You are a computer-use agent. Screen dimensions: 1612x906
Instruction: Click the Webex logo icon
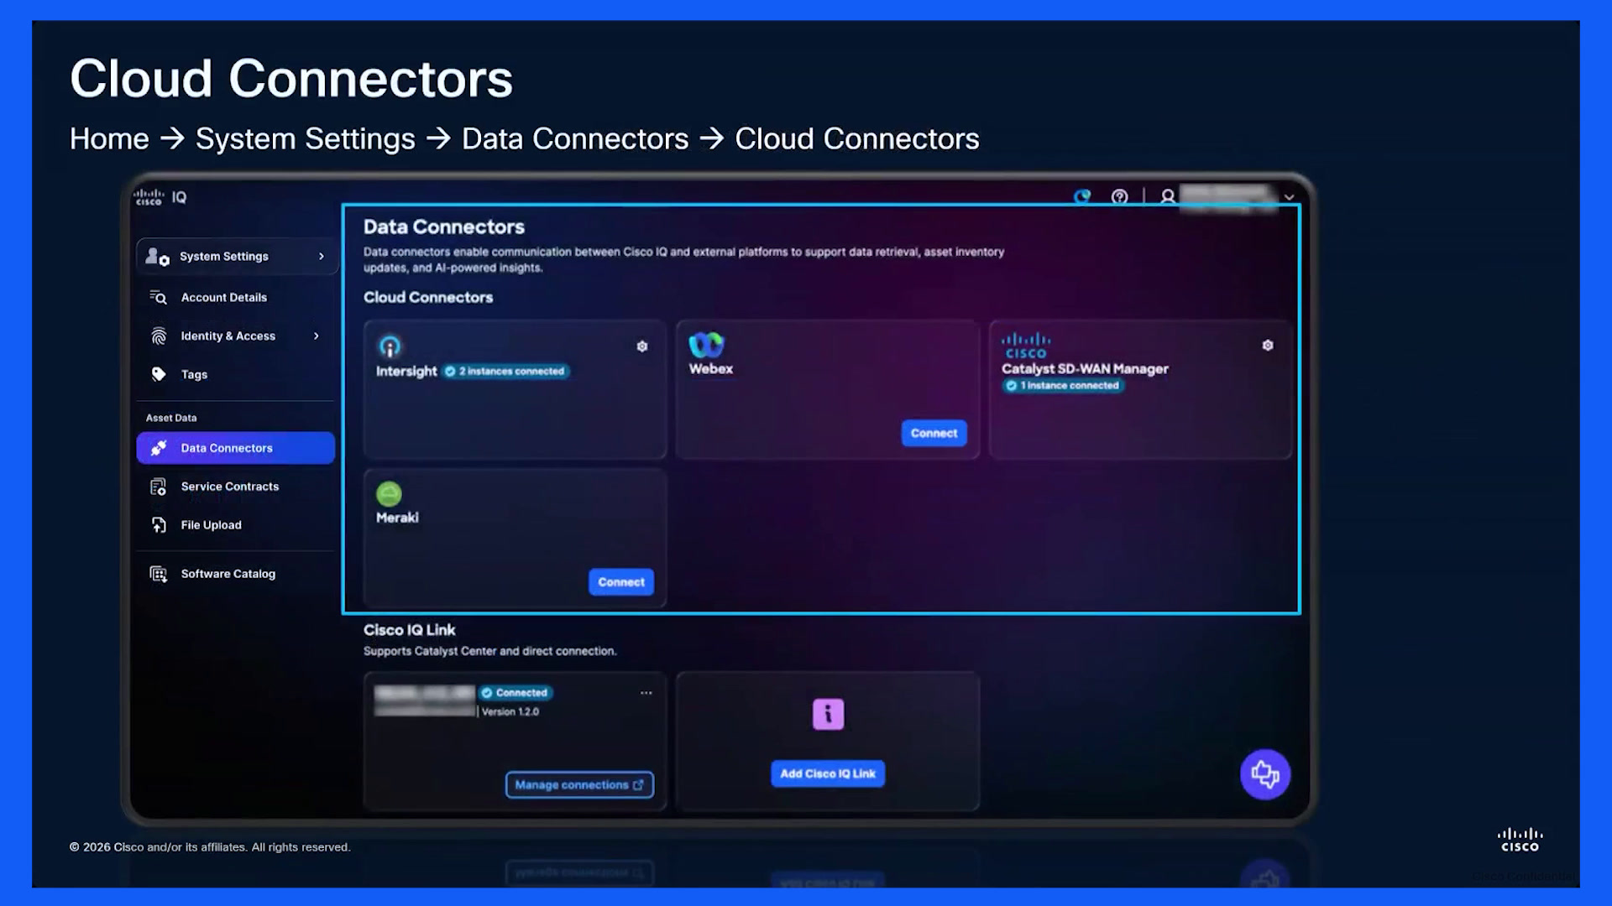(x=706, y=345)
